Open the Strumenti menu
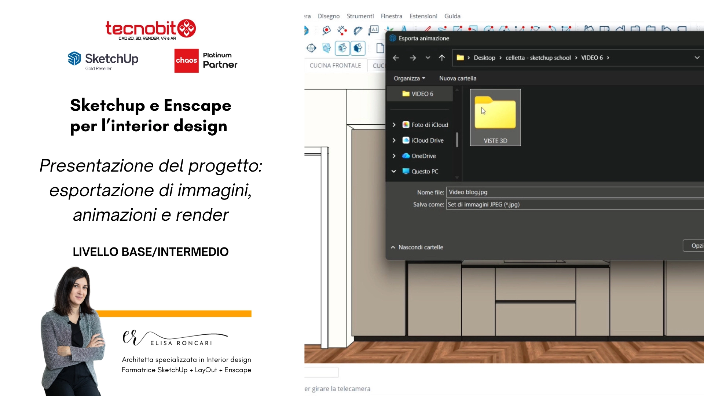Screen dimensions: 704x396 [360, 16]
